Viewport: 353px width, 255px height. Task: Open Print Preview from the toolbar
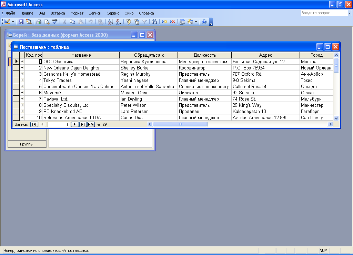47,22
